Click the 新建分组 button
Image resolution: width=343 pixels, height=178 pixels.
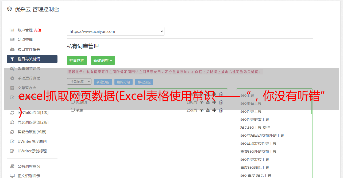click(x=103, y=82)
